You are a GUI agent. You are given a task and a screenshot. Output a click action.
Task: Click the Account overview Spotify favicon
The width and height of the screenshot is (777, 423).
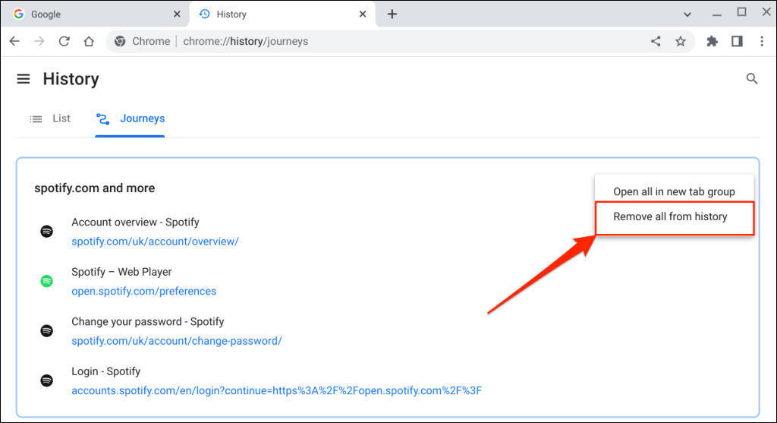tap(46, 231)
